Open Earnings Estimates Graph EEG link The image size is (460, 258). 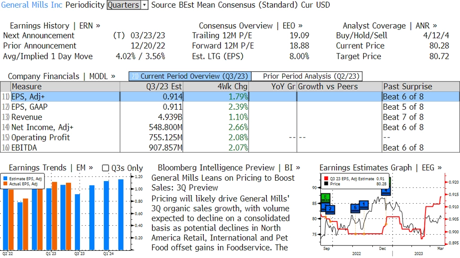click(x=380, y=168)
